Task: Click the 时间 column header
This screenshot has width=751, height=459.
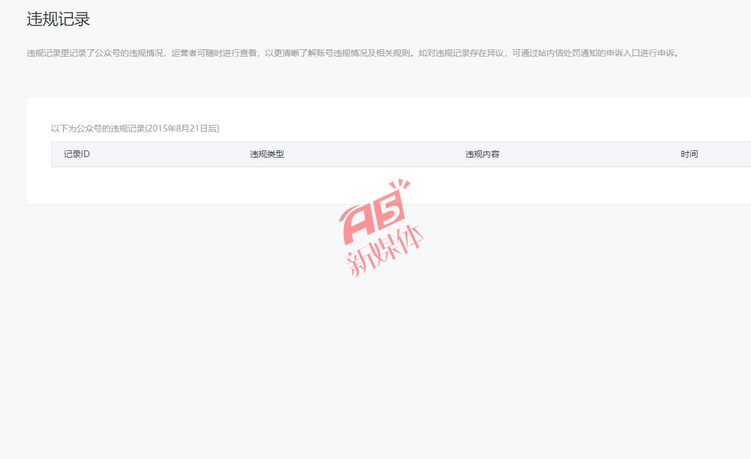Action: pyautogui.click(x=690, y=155)
